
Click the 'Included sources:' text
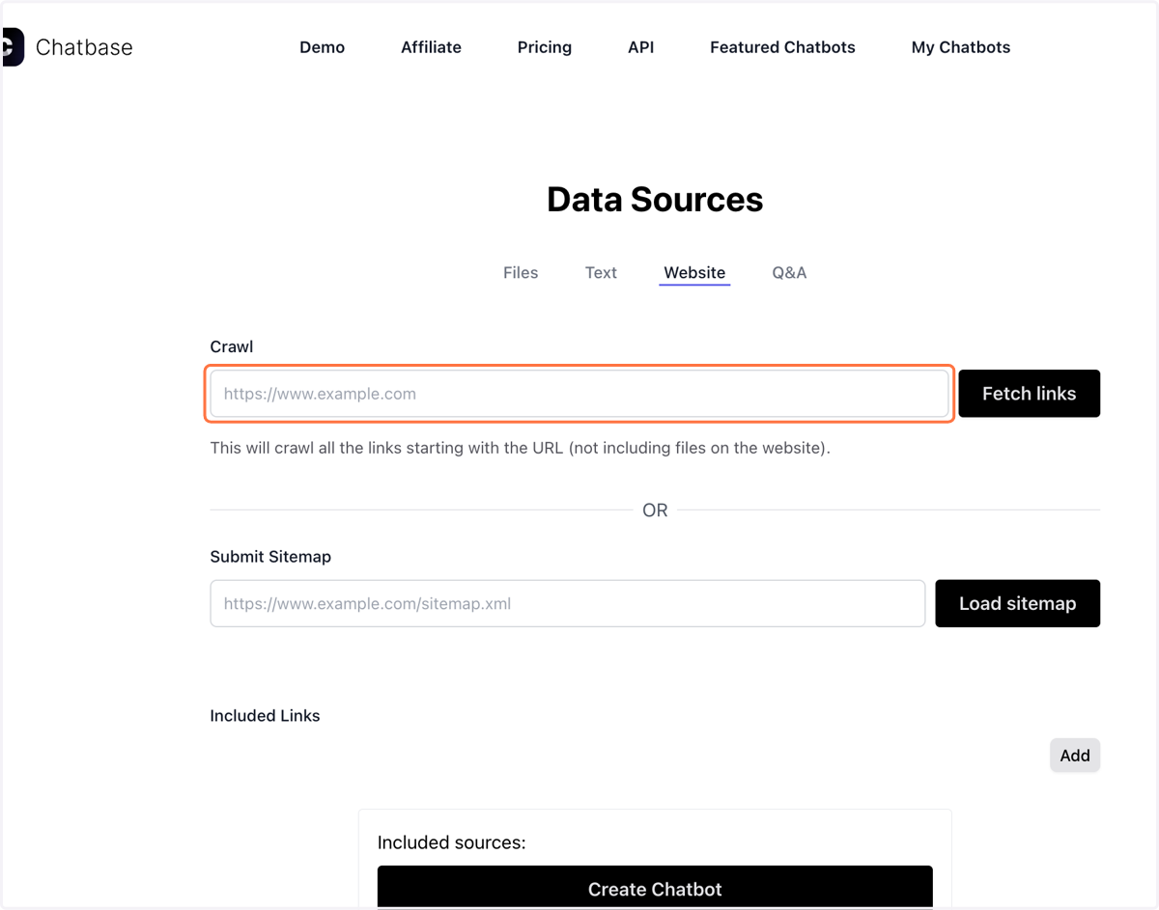click(451, 842)
